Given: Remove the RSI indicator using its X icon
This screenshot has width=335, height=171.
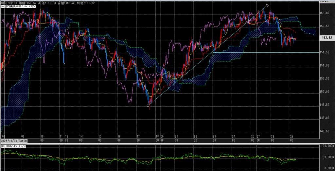Looking at the screenshot, I should click(25, 146).
